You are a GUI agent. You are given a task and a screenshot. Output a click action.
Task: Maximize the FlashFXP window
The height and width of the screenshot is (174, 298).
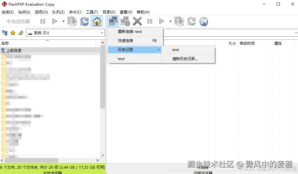tap(278, 4)
